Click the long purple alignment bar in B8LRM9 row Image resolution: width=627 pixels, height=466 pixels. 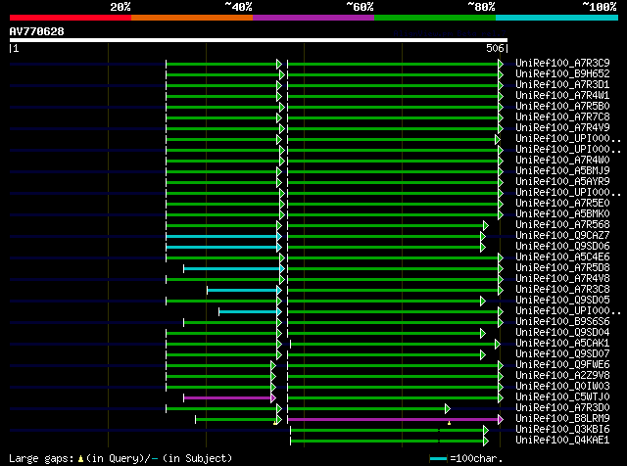click(x=393, y=420)
